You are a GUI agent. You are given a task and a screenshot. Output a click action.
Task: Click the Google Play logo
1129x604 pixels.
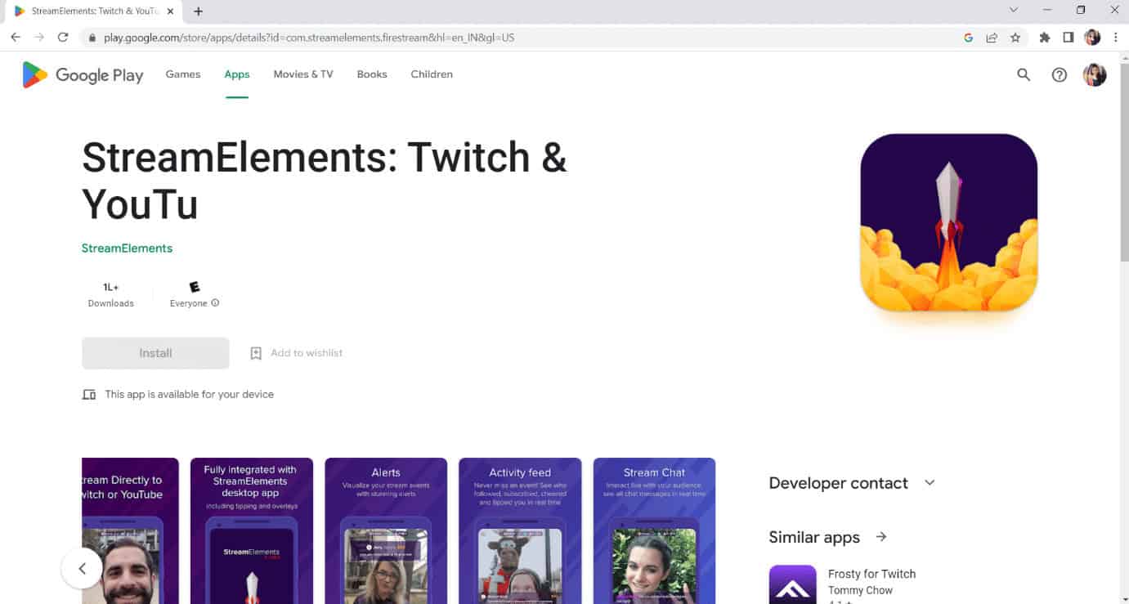click(x=81, y=74)
